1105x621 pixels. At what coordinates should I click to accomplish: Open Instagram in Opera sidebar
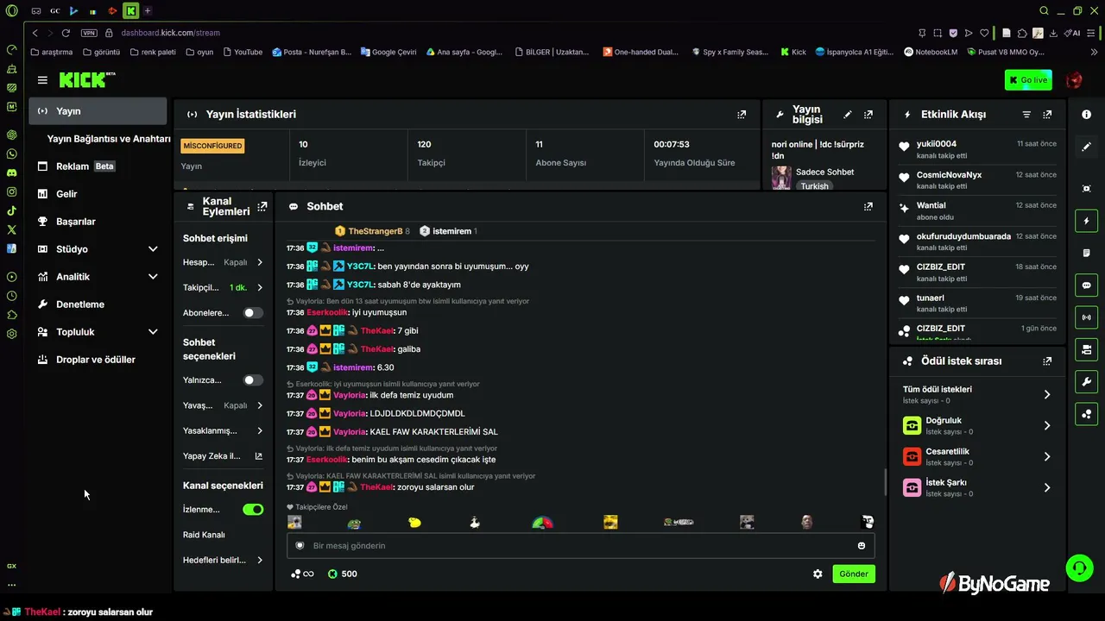coord(11,191)
